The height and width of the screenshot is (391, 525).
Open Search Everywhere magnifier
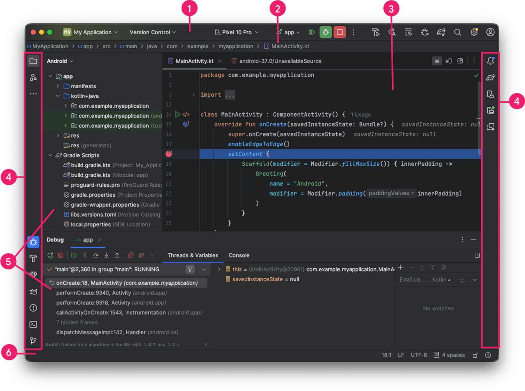[458, 32]
